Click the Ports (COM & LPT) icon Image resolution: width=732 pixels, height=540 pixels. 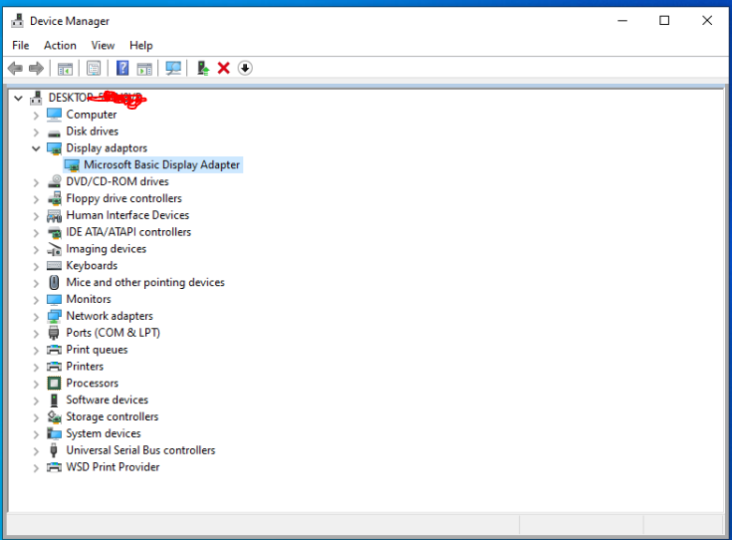[54, 333]
